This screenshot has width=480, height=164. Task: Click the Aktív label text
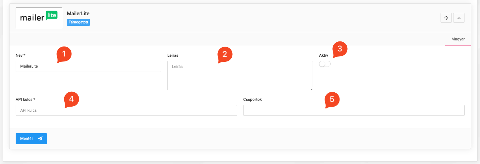point(323,55)
